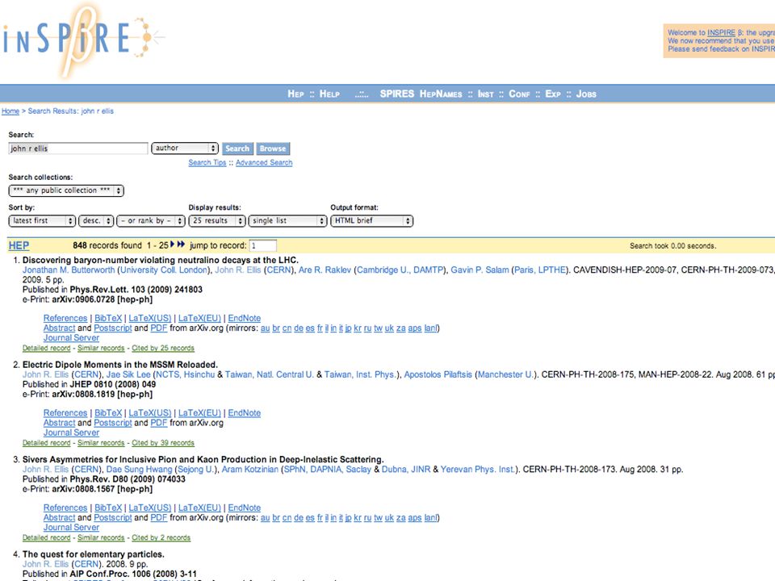The width and height of the screenshot is (775, 581).
Task: Click the Search button
Action: click(x=237, y=148)
